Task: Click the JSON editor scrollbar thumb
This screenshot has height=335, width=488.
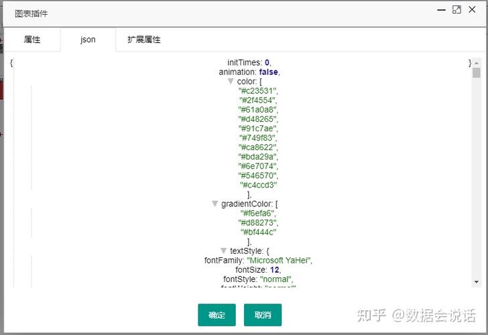Action: (x=477, y=73)
